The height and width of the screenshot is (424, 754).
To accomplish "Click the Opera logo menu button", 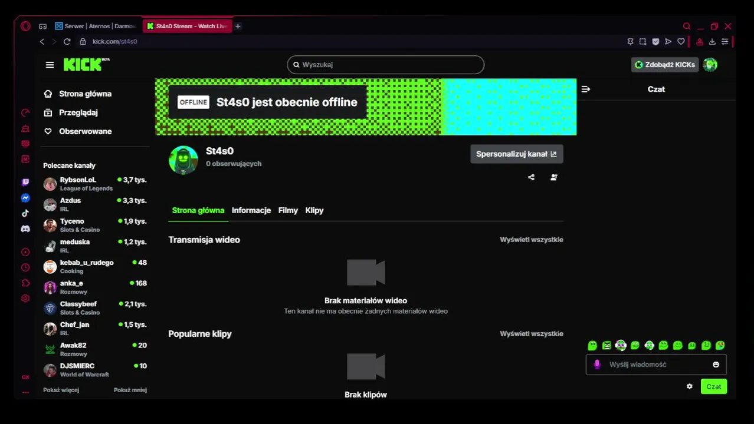I will tap(25, 26).
